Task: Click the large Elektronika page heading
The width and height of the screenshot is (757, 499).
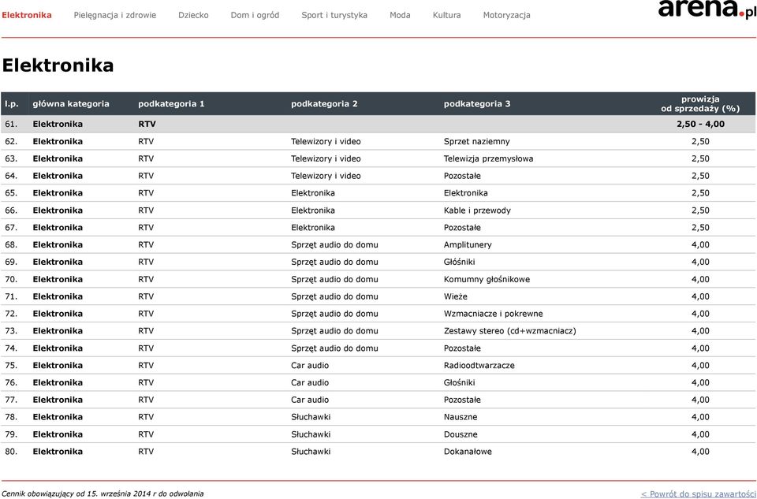Action: (x=58, y=65)
